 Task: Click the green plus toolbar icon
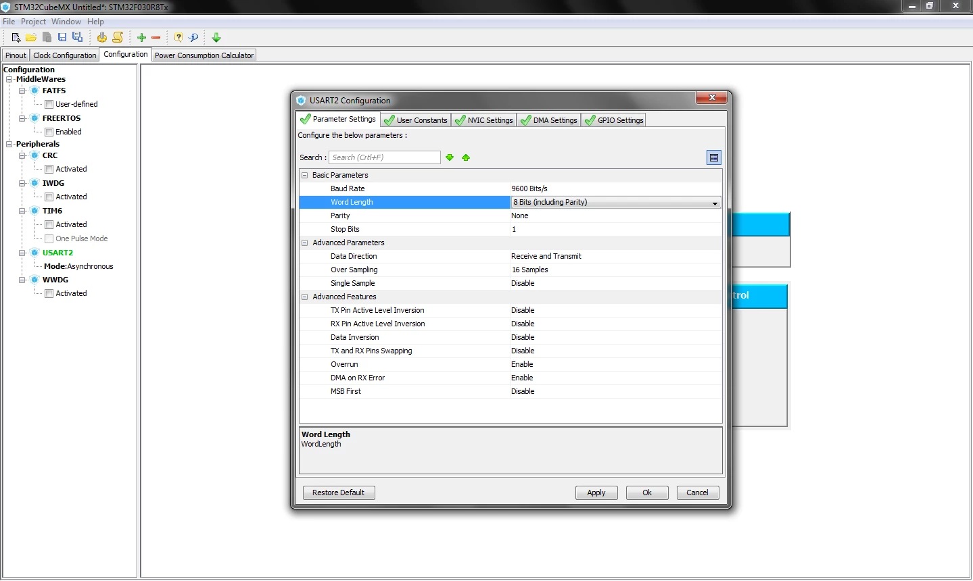[141, 38]
